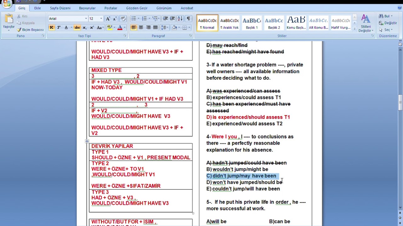Viewport: 403px width, 226px height.
Task: Select the Biçim Boyacısı format painter
Action: pos(30,30)
